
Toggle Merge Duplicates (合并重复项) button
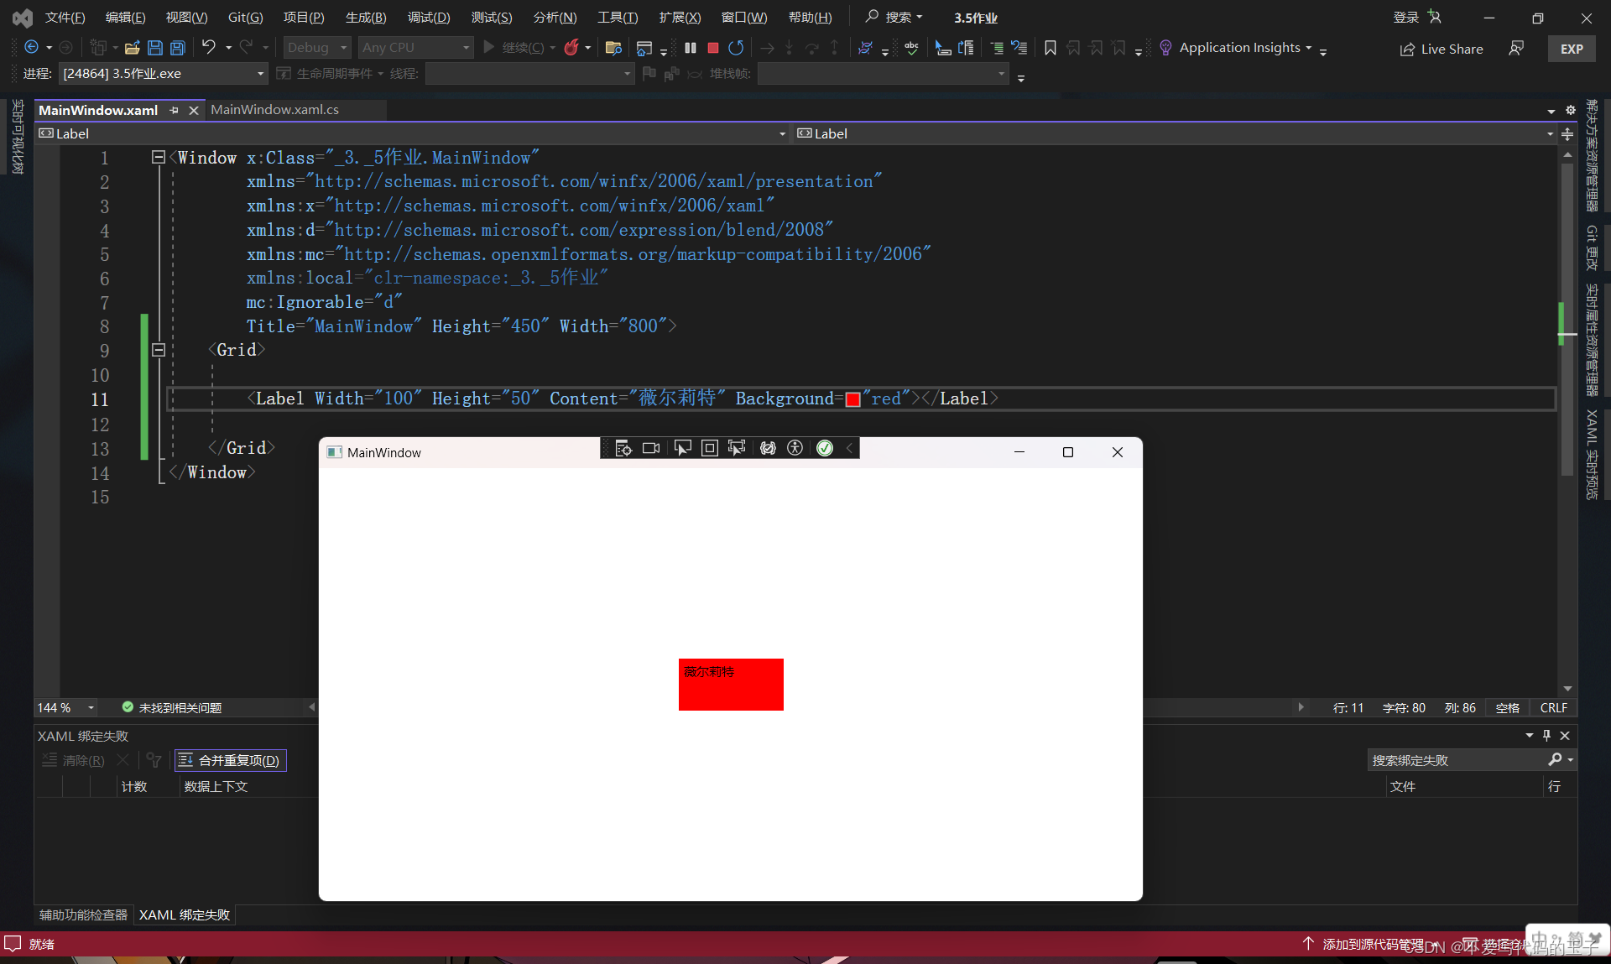click(231, 760)
